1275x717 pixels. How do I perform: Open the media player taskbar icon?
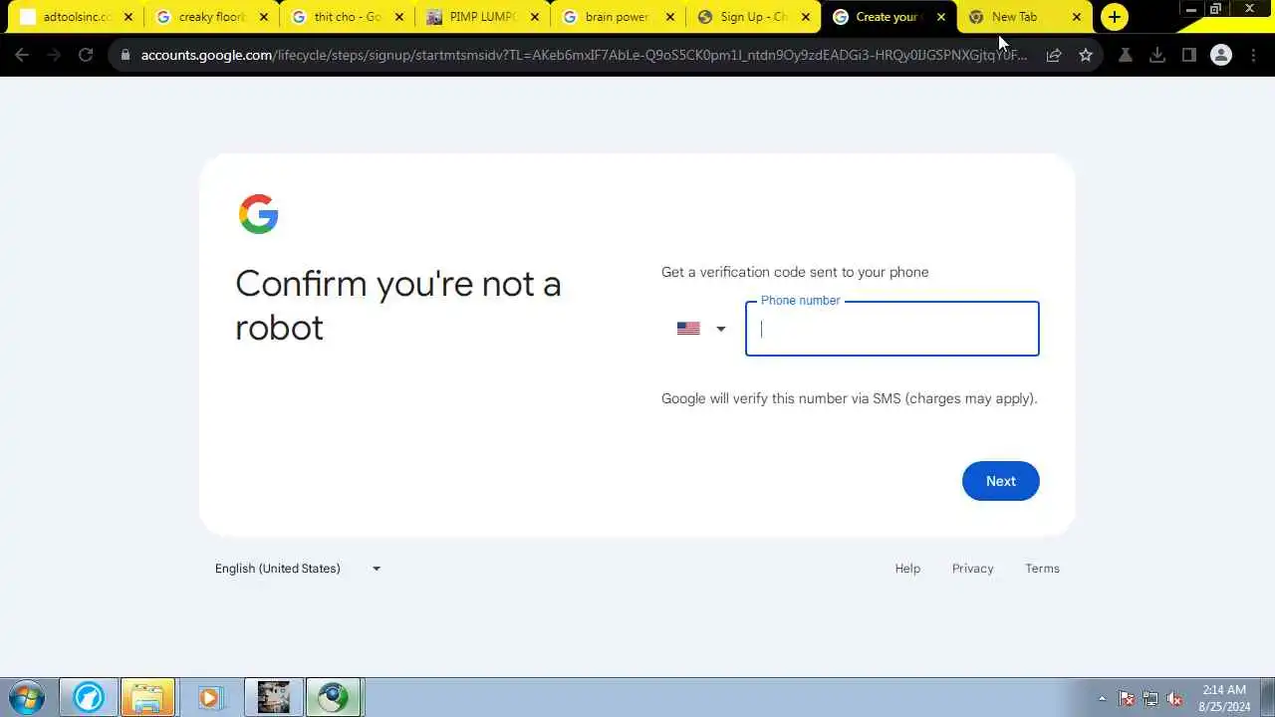pos(209,697)
